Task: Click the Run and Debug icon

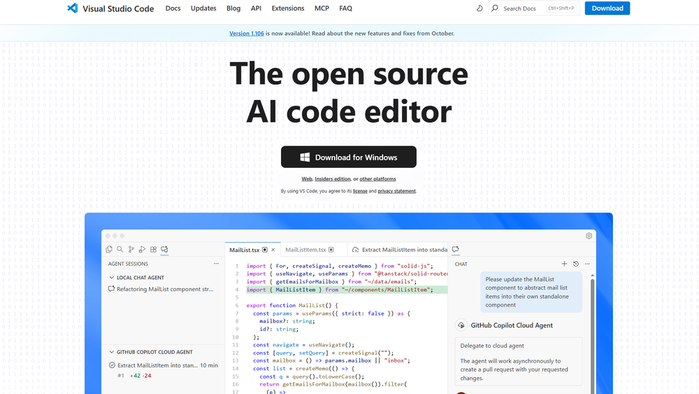Action: click(x=142, y=249)
